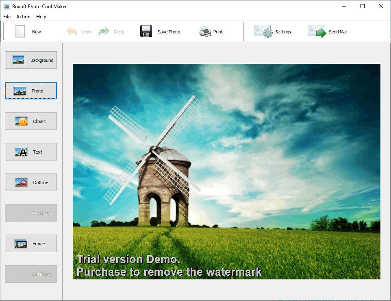Open the File menu
Viewport: 391px width, 301px height.
7,16
